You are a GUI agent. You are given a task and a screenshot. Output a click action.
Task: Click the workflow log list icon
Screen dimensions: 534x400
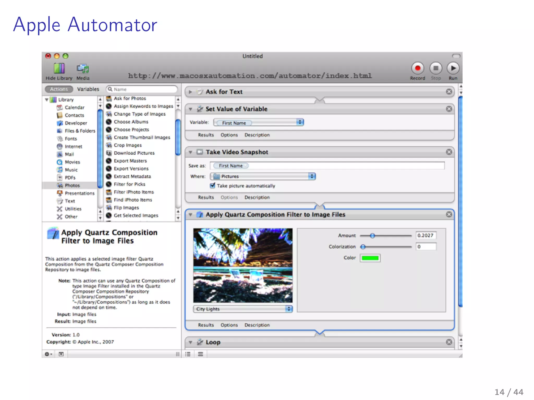188,354
